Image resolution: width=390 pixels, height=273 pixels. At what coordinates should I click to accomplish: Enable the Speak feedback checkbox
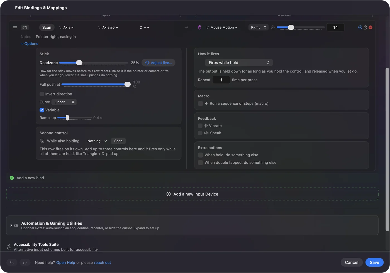pos(200,133)
